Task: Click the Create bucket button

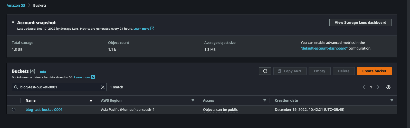Action: coord(374,71)
